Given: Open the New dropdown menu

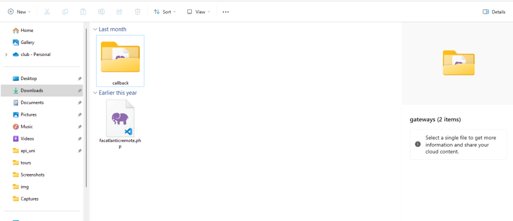Looking at the screenshot, I should click(x=20, y=12).
